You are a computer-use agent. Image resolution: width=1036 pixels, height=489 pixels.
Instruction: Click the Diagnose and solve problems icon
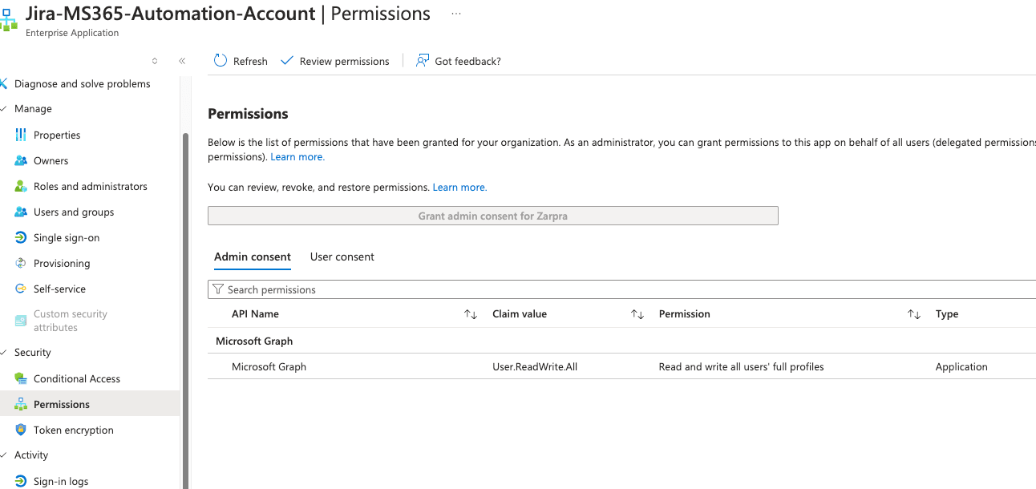(4, 83)
